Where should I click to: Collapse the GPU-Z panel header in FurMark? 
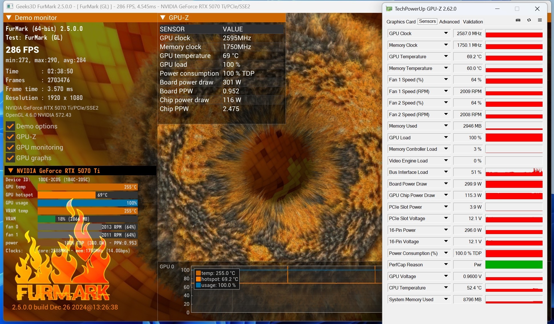163,18
